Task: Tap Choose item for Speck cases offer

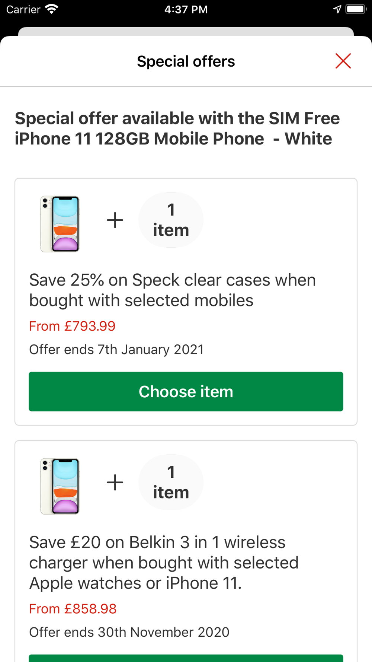Action: (x=186, y=391)
